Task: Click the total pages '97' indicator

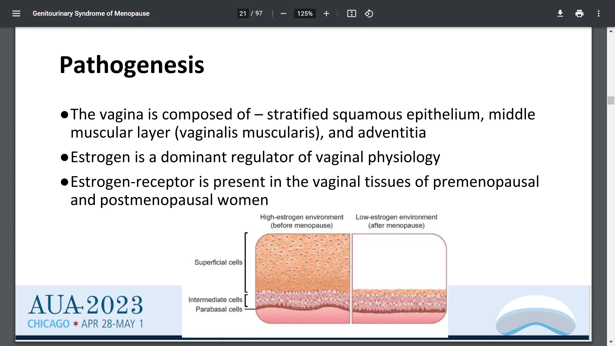Action: click(x=259, y=13)
